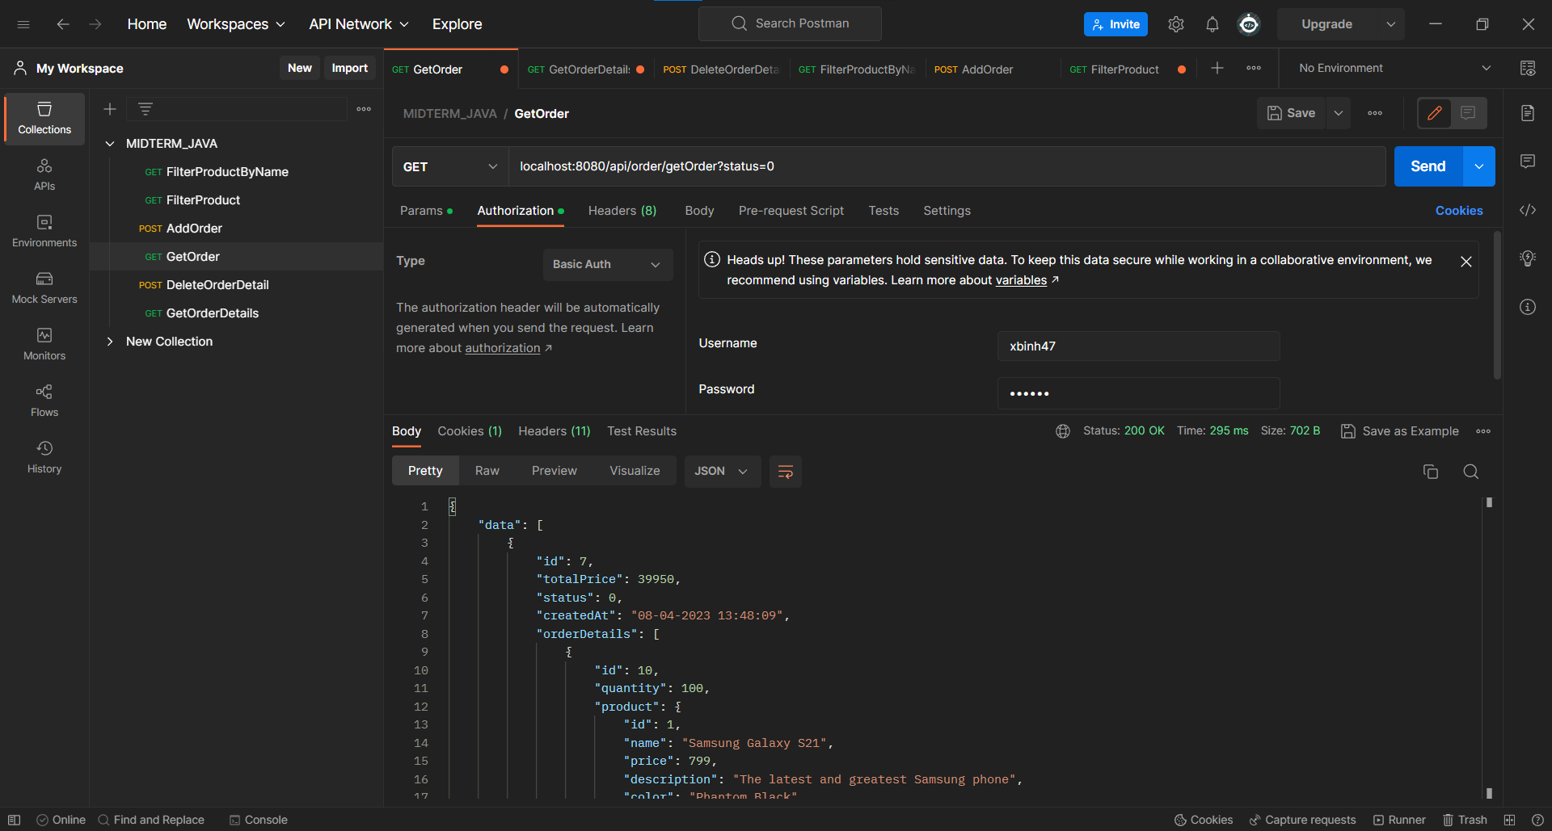The height and width of the screenshot is (831, 1552).
Task: Switch to edit (pencil) mode
Action: point(1435,113)
